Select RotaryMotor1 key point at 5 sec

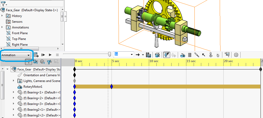click(x=112, y=87)
